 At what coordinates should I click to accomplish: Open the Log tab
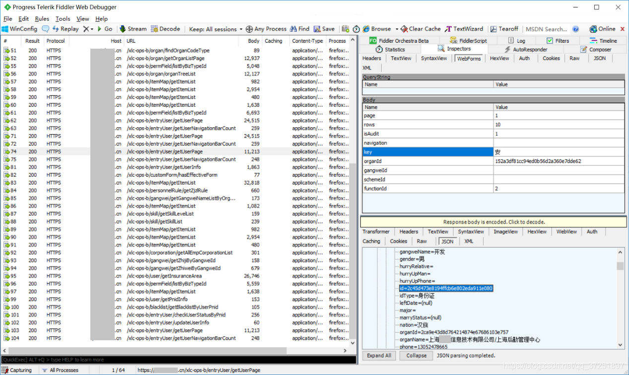(516, 41)
